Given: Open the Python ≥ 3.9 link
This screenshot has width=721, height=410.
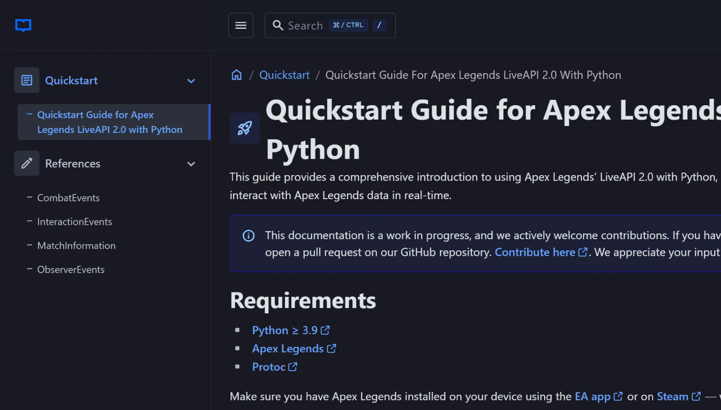Looking at the screenshot, I should pyautogui.click(x=285, y=330).
